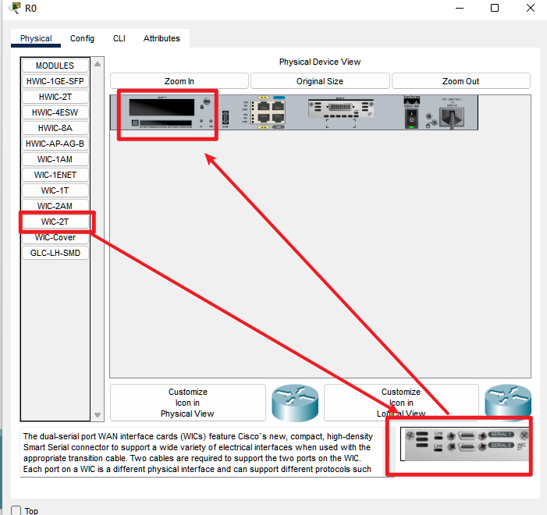Click Original Size button
Image resolution: width=547 pixels, height=515 pixels.
(320, 81)
